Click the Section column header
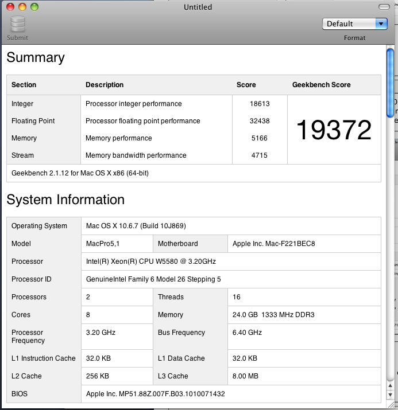The image size is (398, 410). tap(24, 85)
